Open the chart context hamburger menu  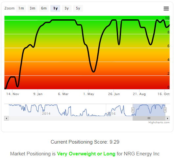point(166,9)
